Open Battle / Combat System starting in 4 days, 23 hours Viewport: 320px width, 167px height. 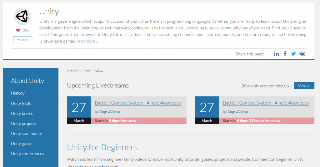coord(266,103)
